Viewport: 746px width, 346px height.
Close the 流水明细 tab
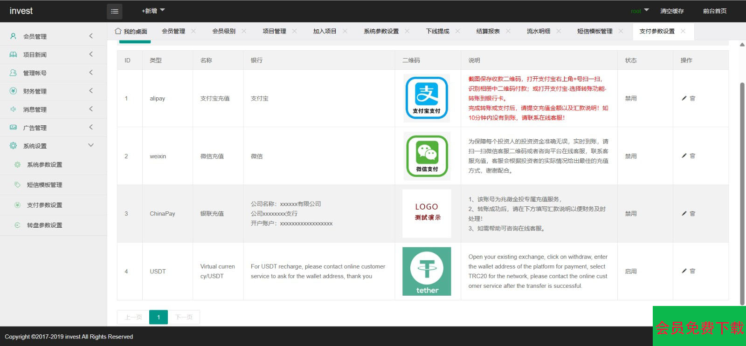pos(559,31)
